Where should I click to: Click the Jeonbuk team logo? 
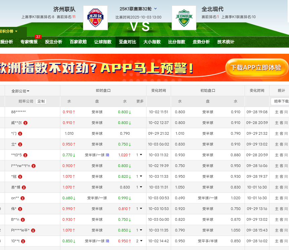(184, 18)
